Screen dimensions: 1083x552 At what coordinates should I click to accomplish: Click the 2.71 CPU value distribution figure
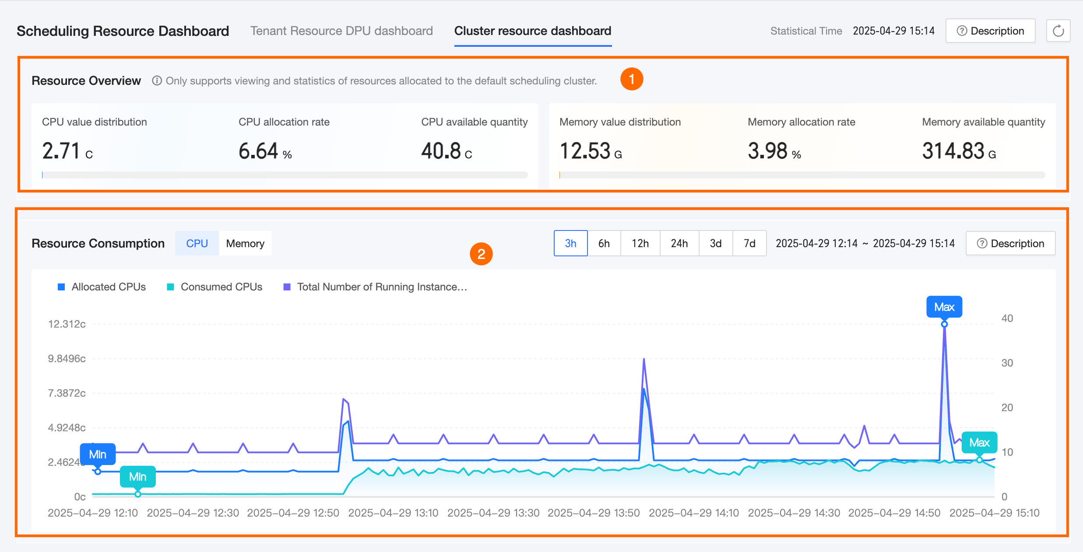point(67,151)
